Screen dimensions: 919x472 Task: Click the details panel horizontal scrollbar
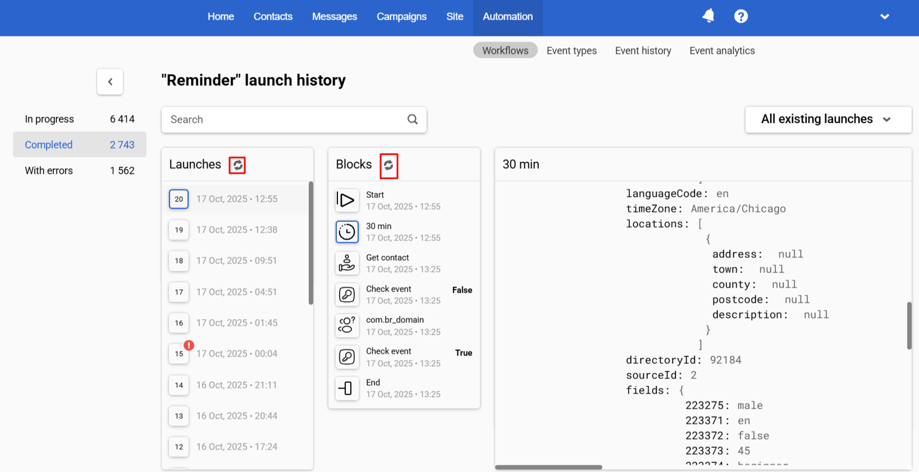pyautogui.click(x=548, y=467)
